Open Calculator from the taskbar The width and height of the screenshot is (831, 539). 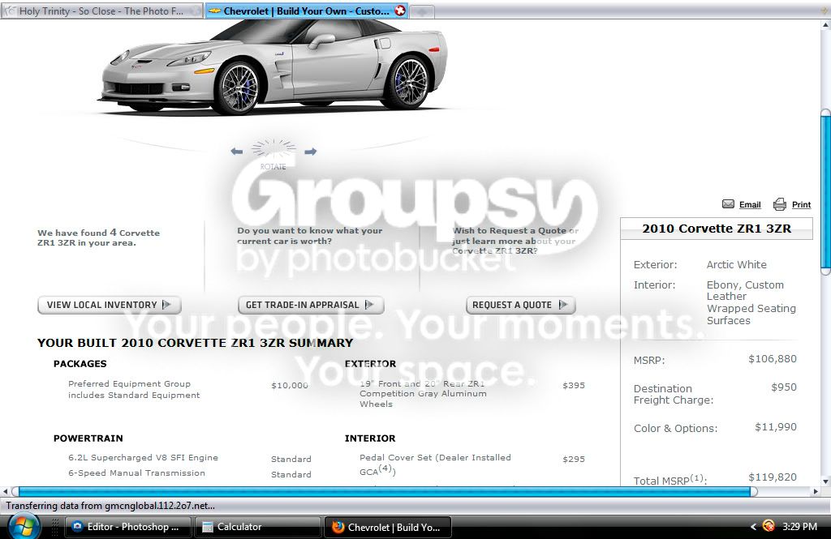(257, 527)
